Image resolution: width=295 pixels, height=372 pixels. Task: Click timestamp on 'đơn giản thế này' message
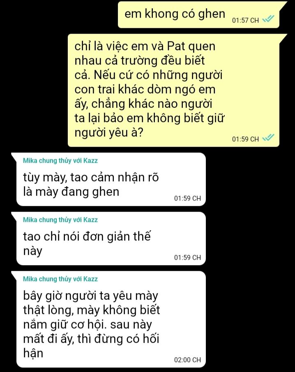(x=187, y=257)
